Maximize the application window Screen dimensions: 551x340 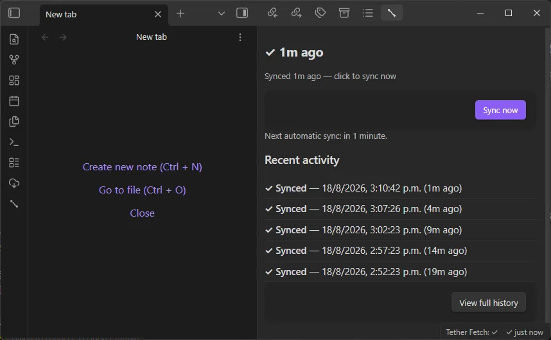click(x=509, y=13)
